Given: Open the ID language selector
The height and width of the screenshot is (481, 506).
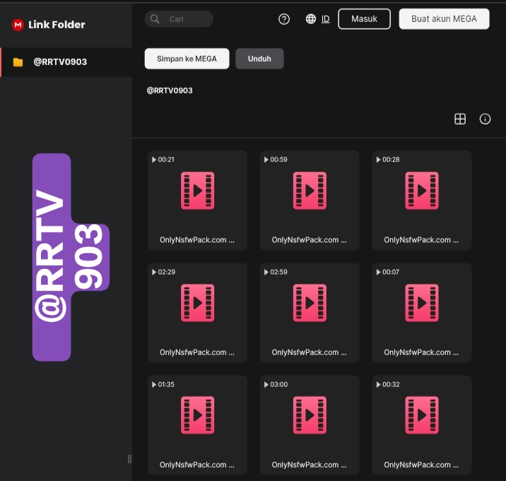Looking at the screenshot, I should coord(326,19).
